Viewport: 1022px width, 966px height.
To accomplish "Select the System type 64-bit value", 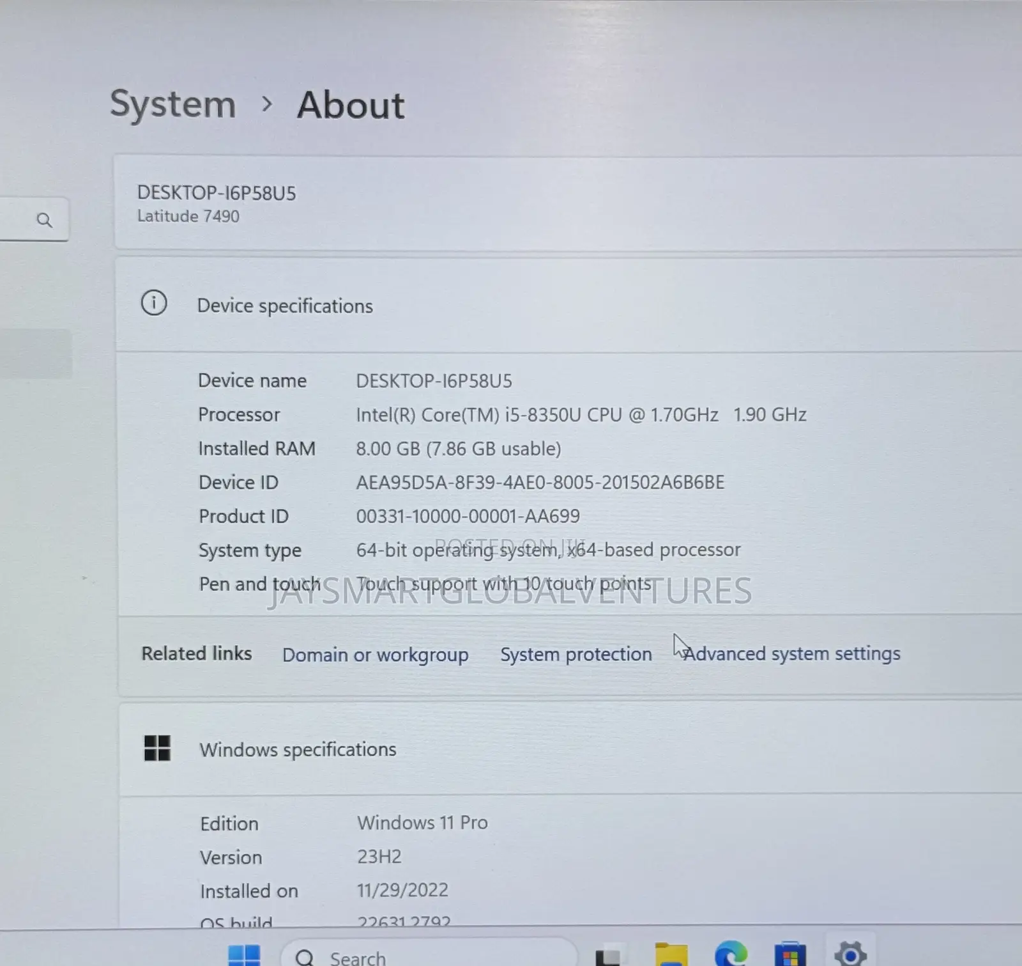I will point(549,550).
